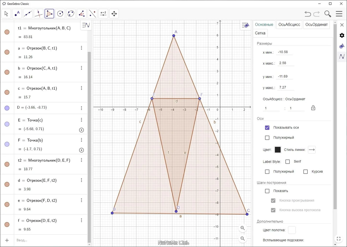Switch to the Основные tab
Screen dimensions: 347x247
(x=264, y=25)
